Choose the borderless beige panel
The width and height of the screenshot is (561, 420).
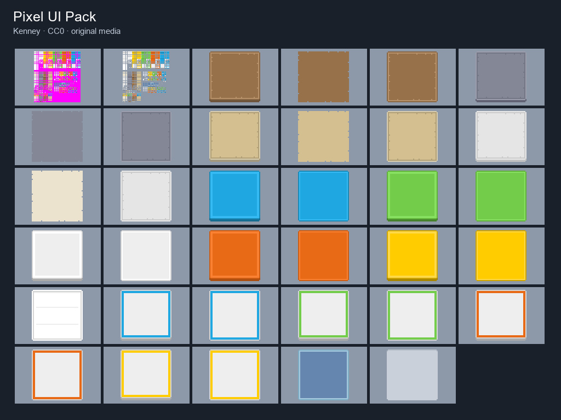(323, 136)
